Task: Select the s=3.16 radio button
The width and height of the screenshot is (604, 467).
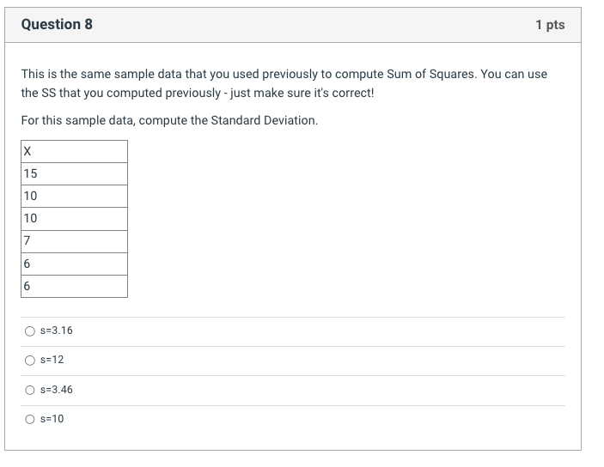Action: [30, 331]
